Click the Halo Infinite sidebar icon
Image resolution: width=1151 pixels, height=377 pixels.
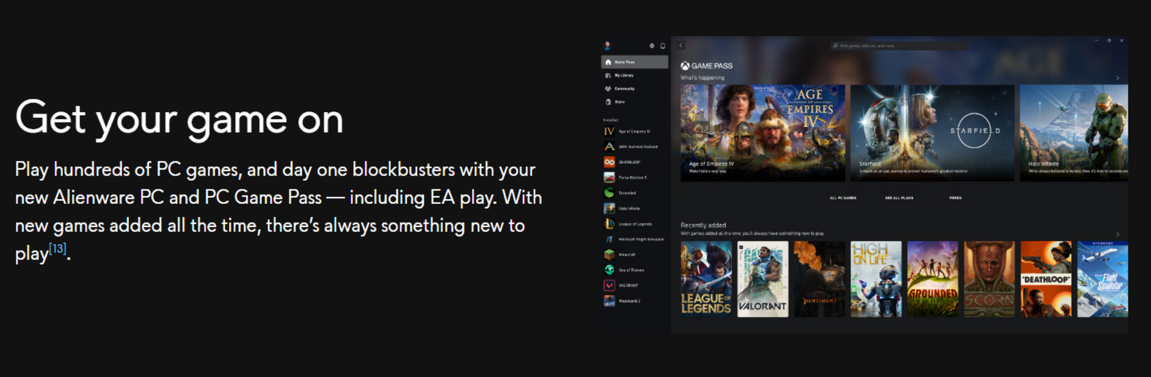click(609, 209)
